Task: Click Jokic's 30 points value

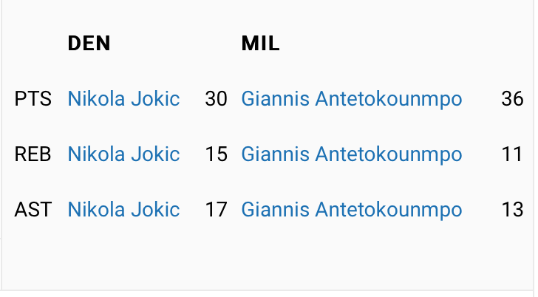Action: (216, 99)
